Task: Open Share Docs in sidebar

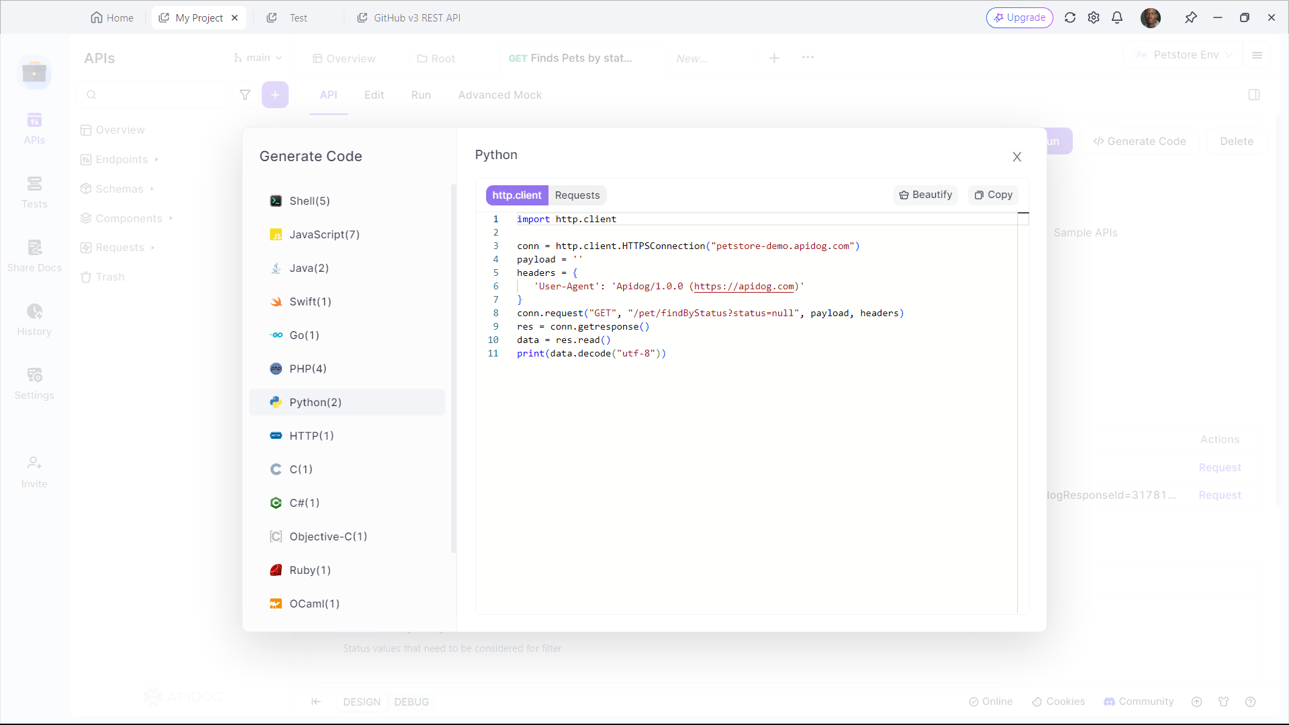Action: pos(34,256)
